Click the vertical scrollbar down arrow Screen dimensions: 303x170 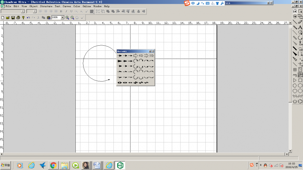point(290,151)
